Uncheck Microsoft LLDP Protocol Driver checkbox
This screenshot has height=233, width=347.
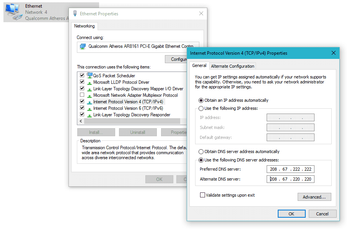[82, 82]
